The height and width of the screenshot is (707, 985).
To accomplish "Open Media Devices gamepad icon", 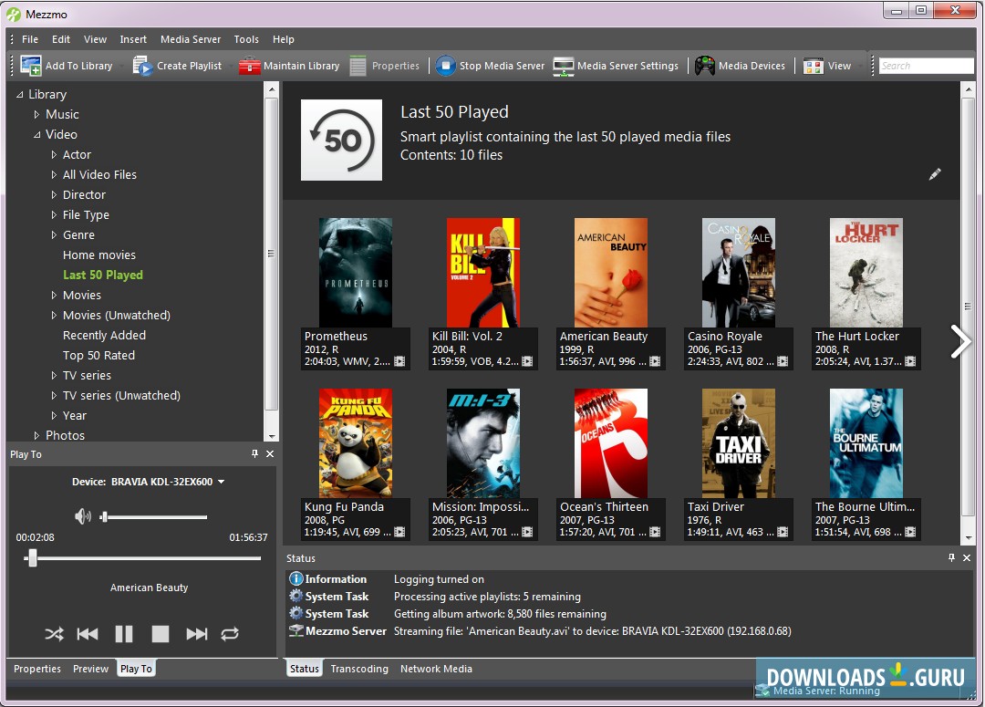I will pos(705,66).
